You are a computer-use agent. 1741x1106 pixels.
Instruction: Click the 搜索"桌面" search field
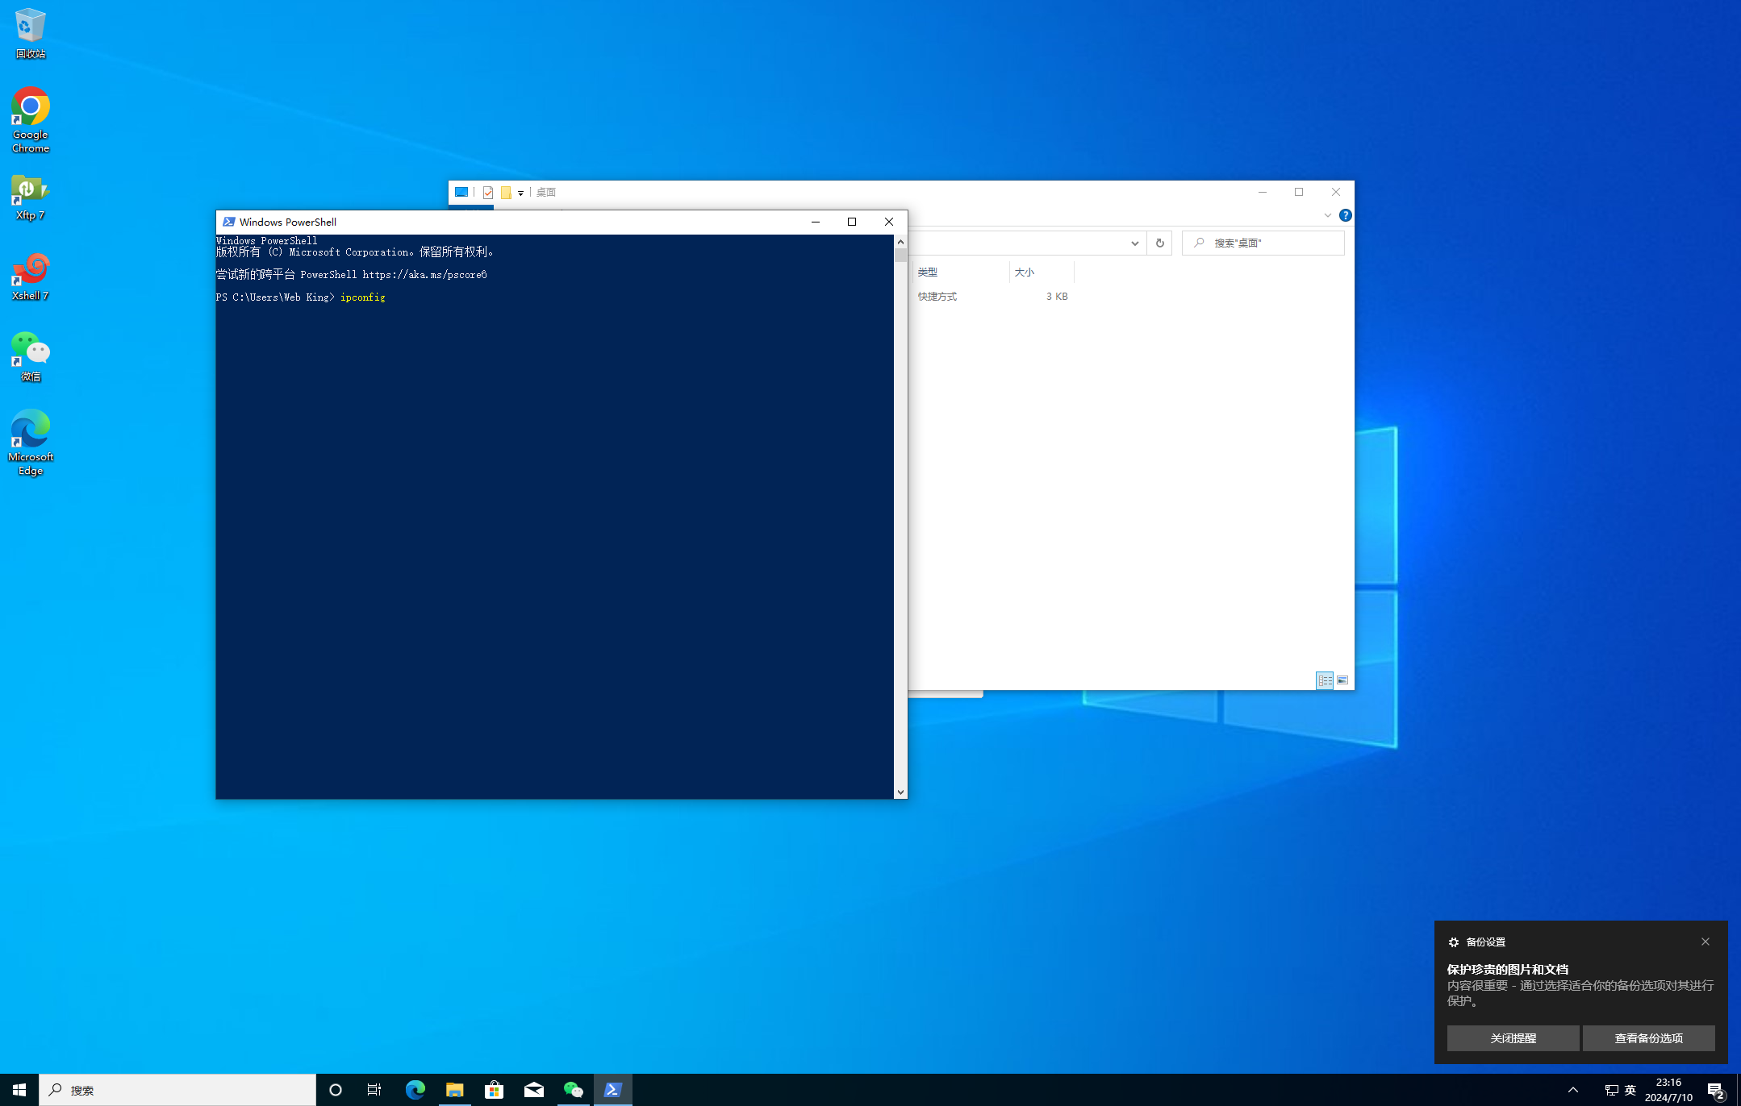(1263, 243)
